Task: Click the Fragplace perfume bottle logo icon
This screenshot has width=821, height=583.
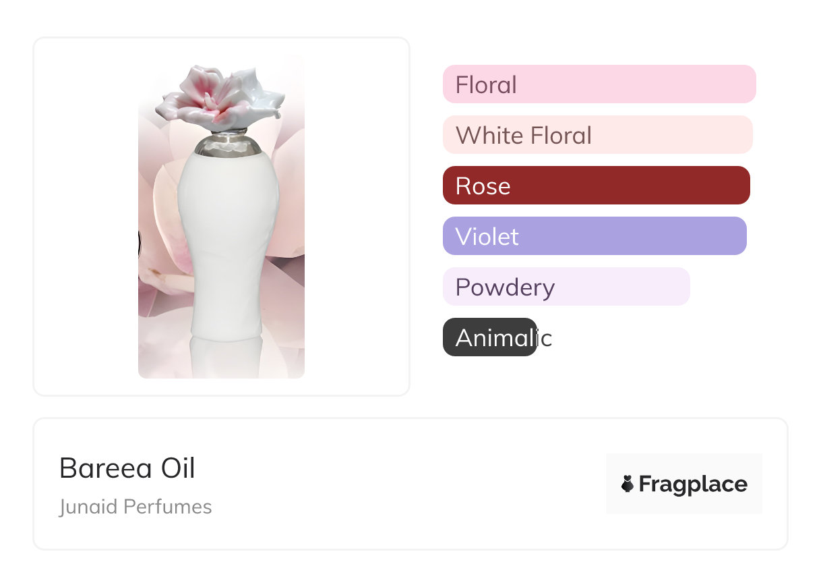Action: (628, 484)
